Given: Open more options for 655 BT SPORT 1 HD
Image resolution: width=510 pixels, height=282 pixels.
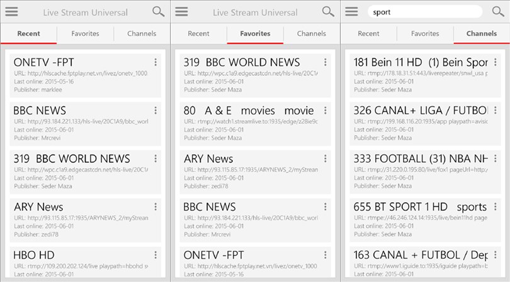Looking at the screenshot, I should coord(496,207).
